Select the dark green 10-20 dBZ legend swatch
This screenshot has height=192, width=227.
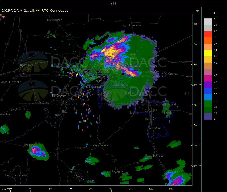point(208,110)
